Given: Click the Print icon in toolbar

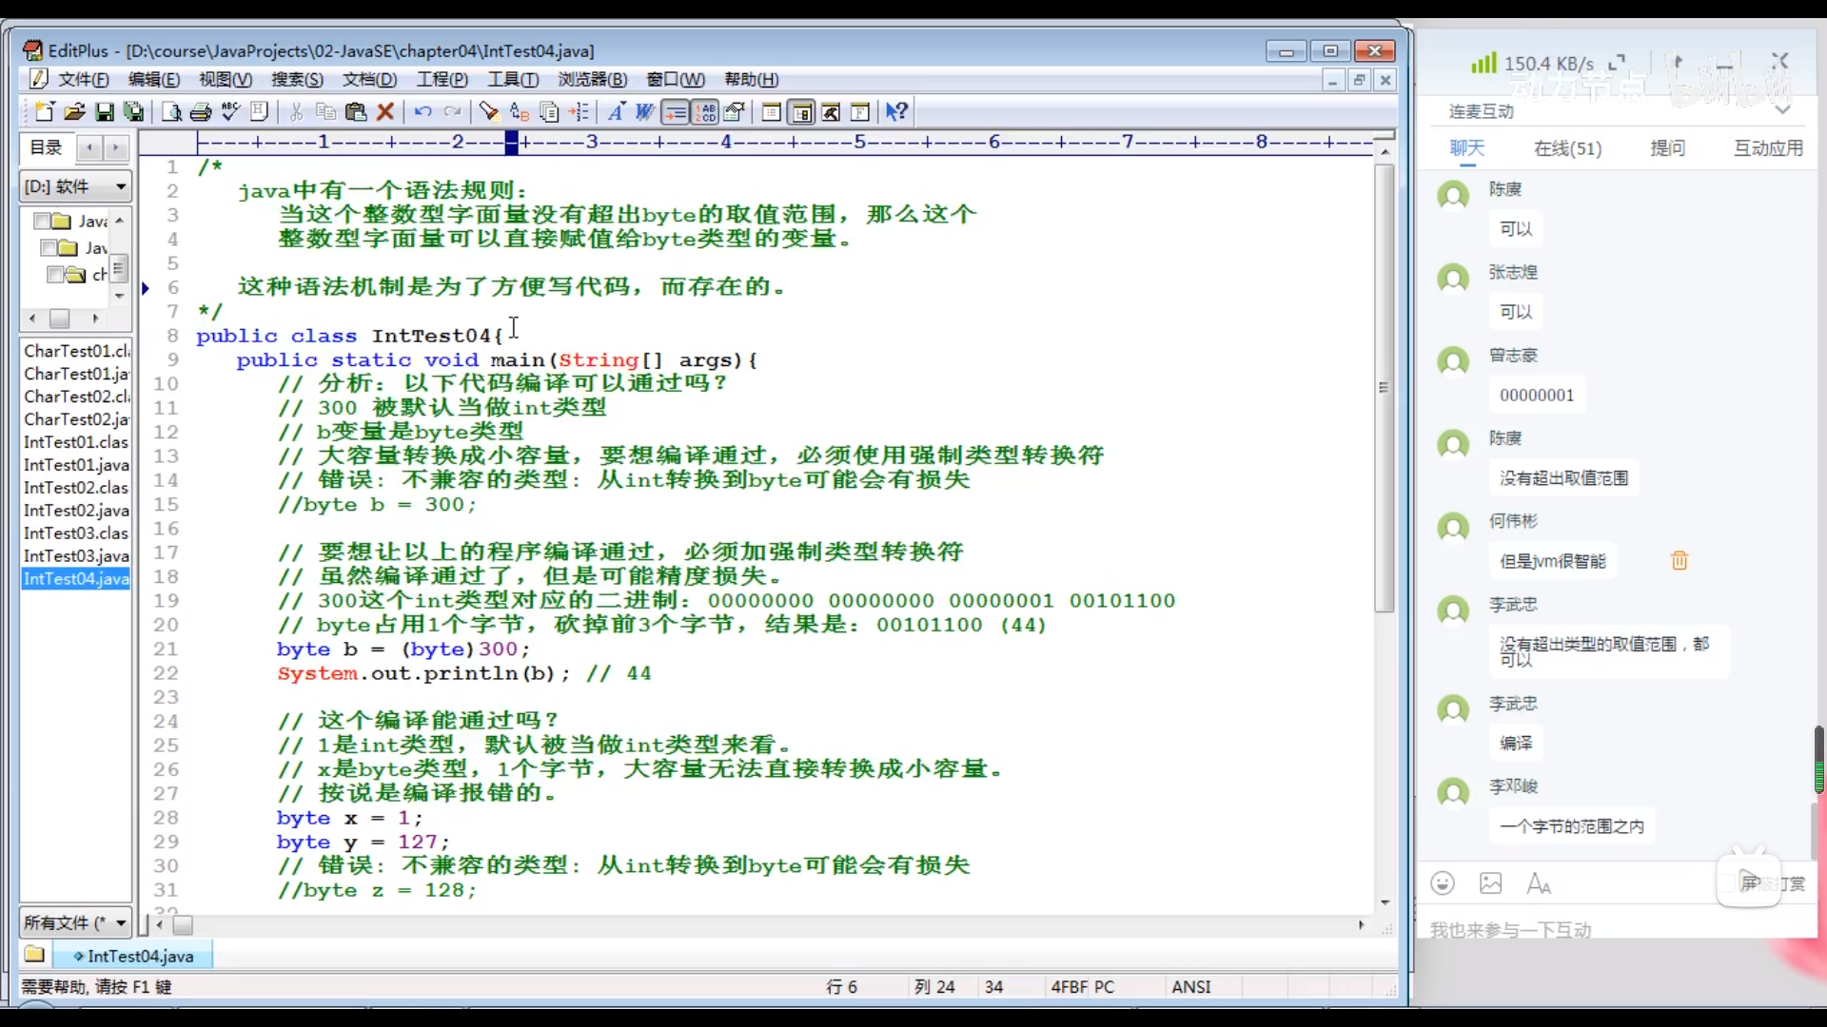Looking at the screenshot, I should tap(201, 112).
